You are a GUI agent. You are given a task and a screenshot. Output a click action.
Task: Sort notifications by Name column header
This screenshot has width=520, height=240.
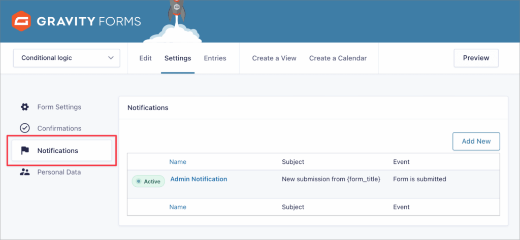coord(178,162)
